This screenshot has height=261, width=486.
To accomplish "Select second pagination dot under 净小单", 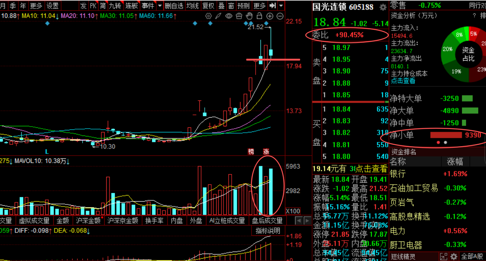I will pos(445,143).
